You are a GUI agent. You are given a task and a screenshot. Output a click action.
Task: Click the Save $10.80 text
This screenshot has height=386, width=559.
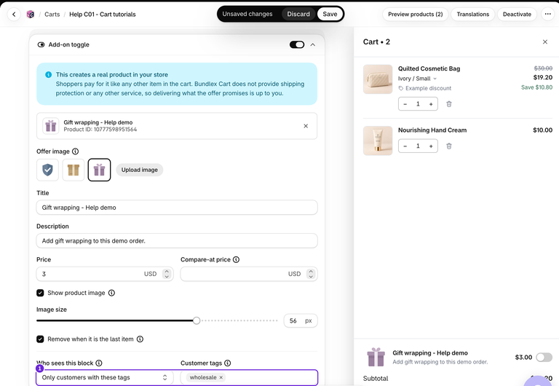(536, 87)
